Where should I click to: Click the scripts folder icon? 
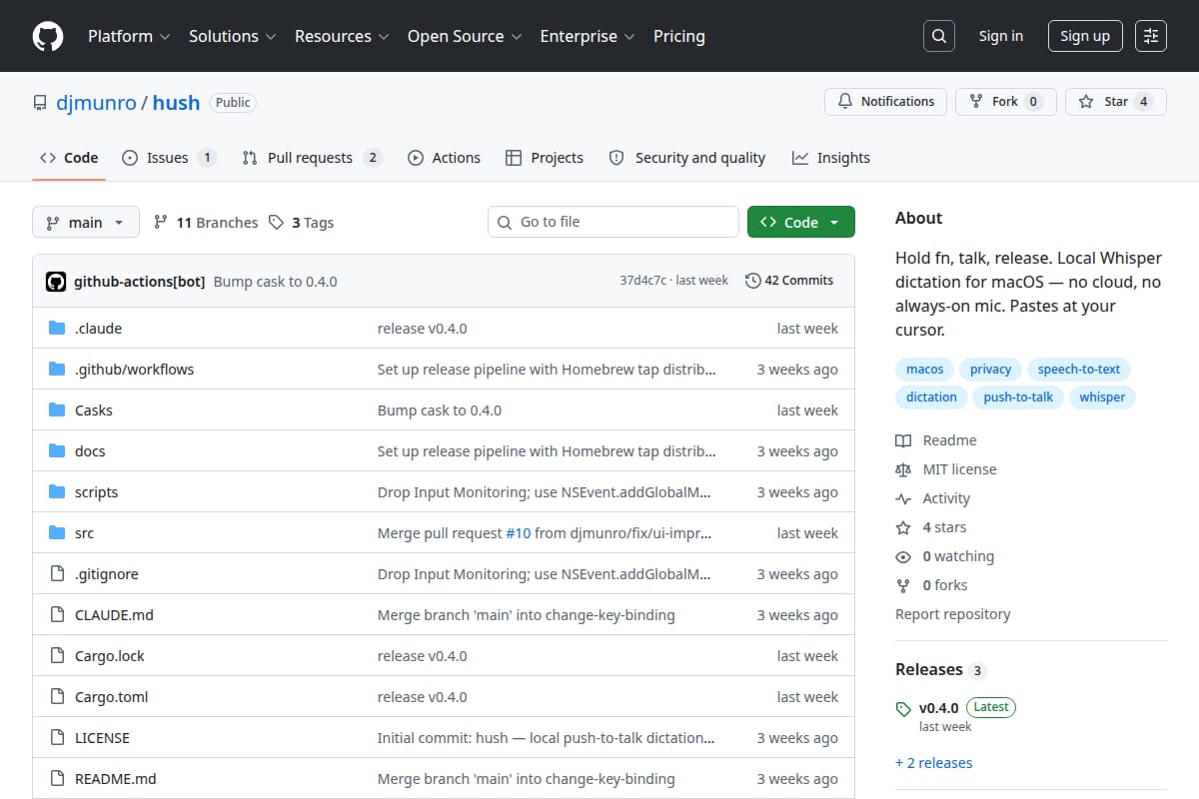57,492
